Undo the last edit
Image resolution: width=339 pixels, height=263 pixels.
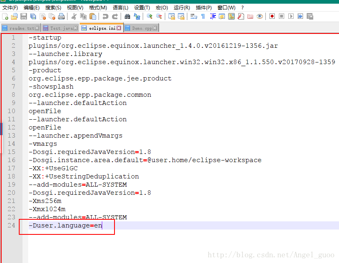105,16
